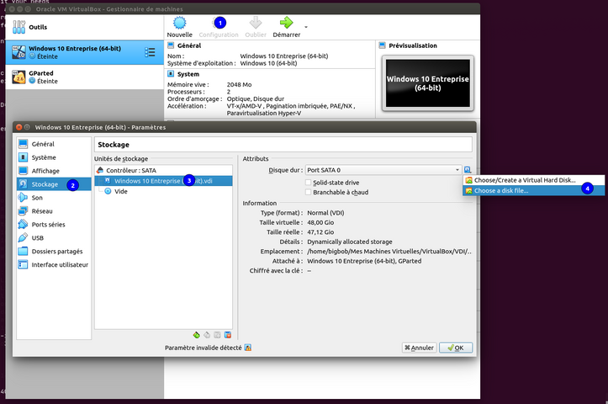Click the Configuration toolbar label

click(x=219, y=35)
